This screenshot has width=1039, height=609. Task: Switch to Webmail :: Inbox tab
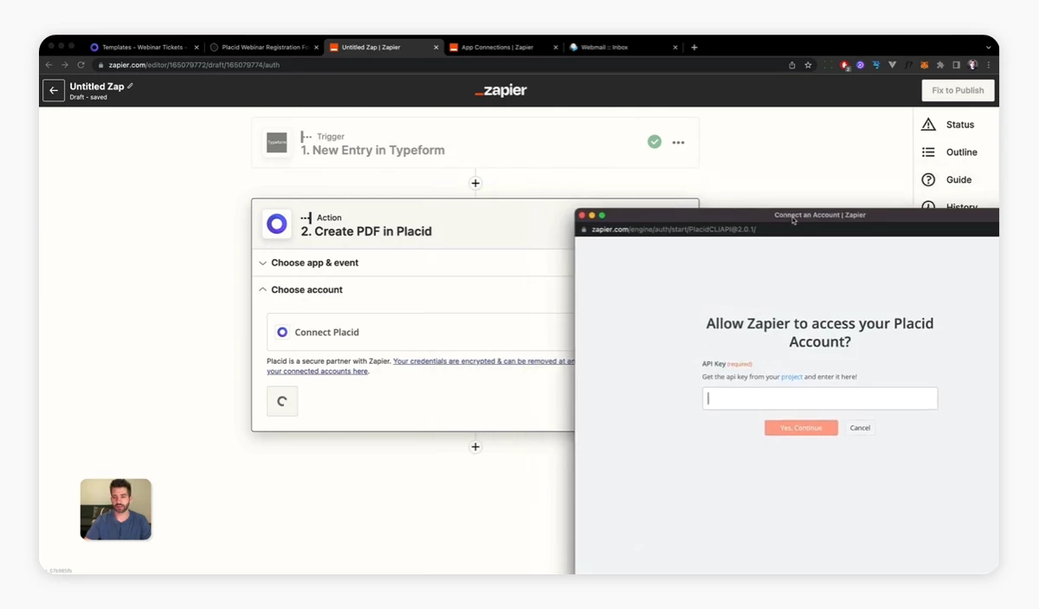pos(622,48)
